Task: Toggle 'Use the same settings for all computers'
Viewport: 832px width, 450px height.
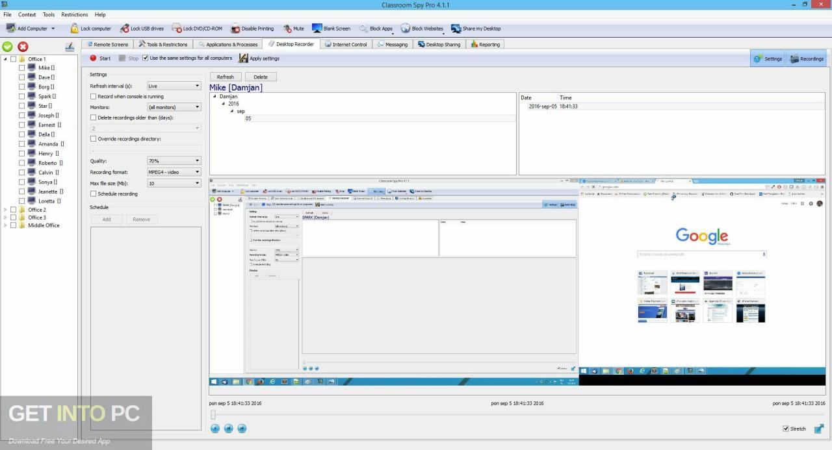Action: click(145, 58)
